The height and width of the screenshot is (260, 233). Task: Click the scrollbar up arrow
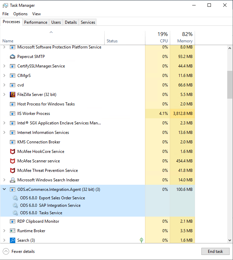230,48
